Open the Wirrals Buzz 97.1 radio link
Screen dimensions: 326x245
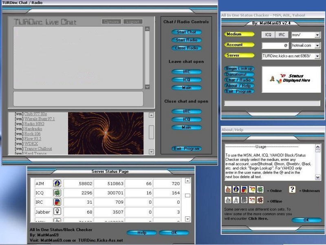point(40,119)
